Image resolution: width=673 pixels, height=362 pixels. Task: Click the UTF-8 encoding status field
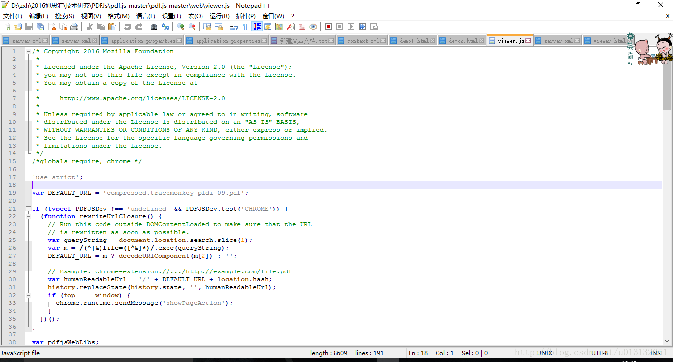click(600, 353)
